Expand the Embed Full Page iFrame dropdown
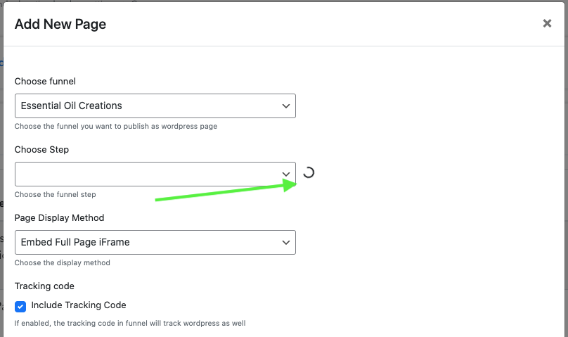The width and height of the screenshot is (568, 337). (x=148, y=242)
